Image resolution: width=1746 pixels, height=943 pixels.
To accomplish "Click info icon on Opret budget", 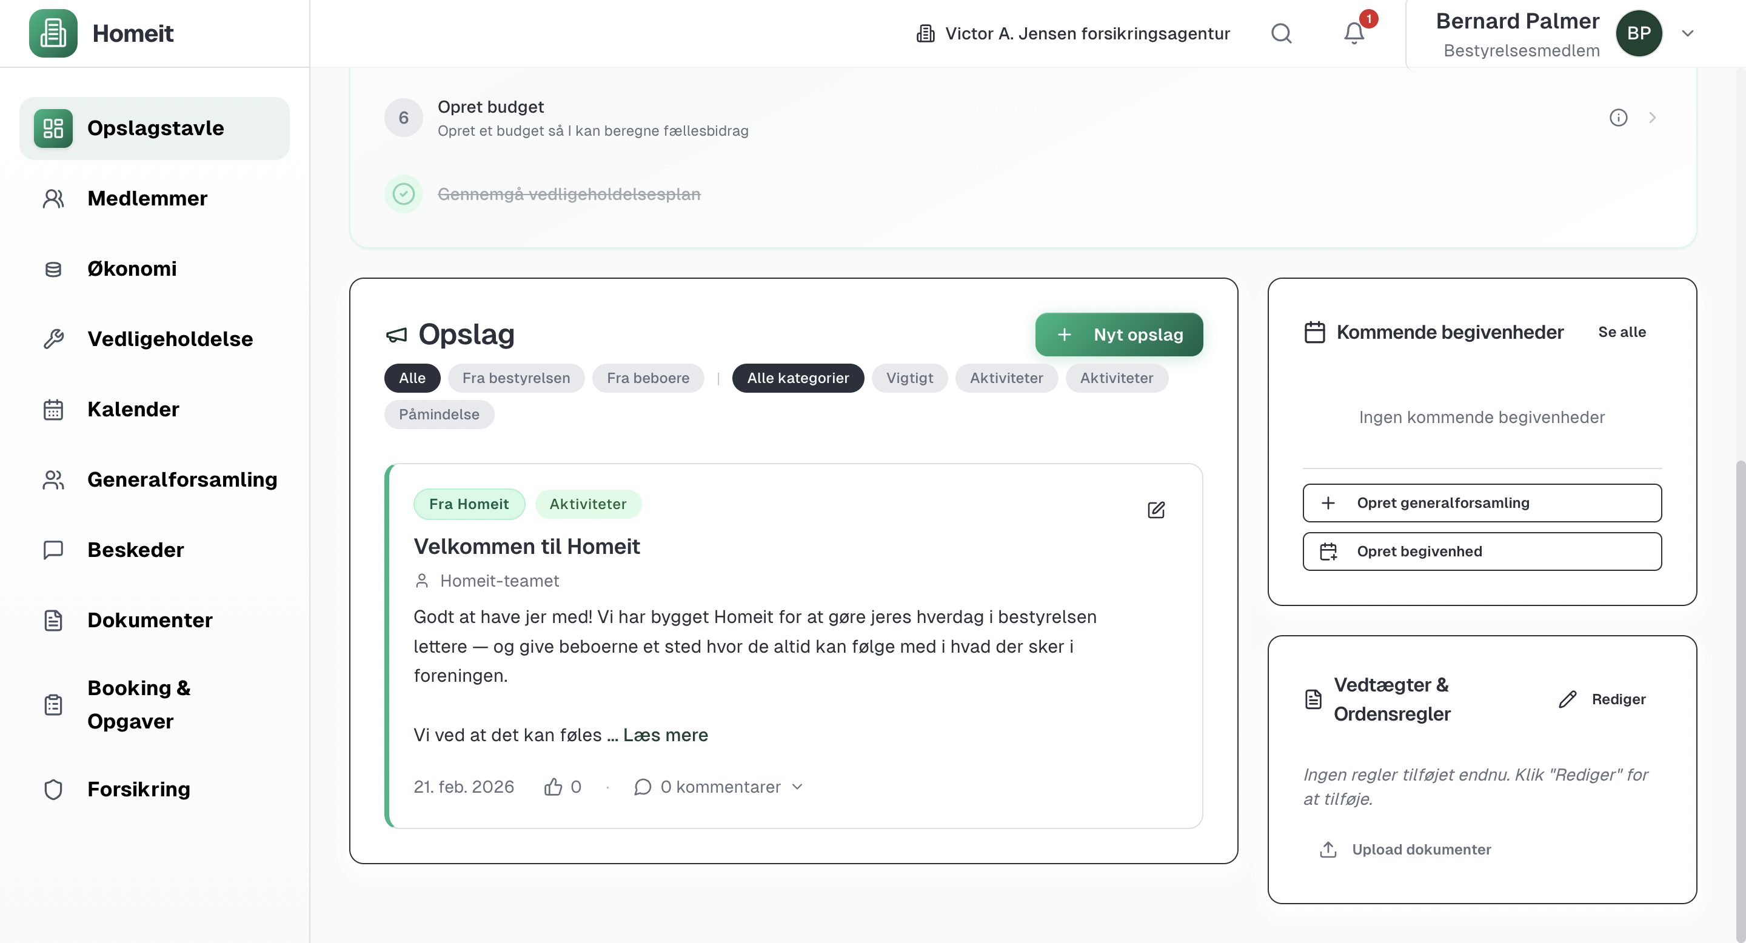I will coord(1618,118).
